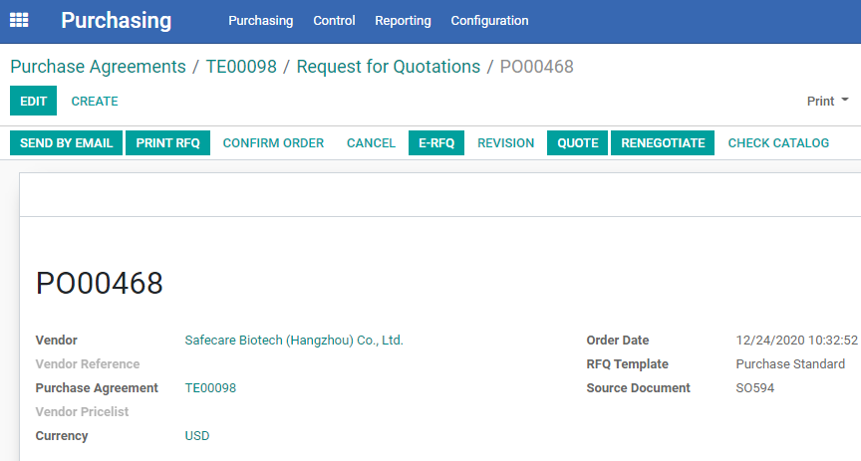The width and height of the screenshot is (861, 461).
Task: Click the E-RFQ button
Action: tap(436, 142)
